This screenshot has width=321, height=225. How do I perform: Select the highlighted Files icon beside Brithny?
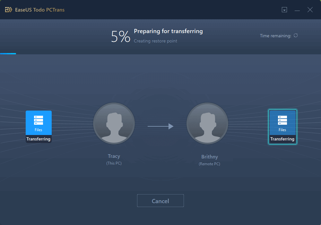[x=282, y=122]
